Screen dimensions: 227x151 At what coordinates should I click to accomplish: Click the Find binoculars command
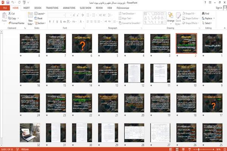coord(205,14)
